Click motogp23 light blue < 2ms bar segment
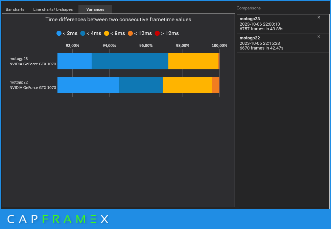This screenshot has height=229, width=331. pyautogui.click(x=74, y=61)
